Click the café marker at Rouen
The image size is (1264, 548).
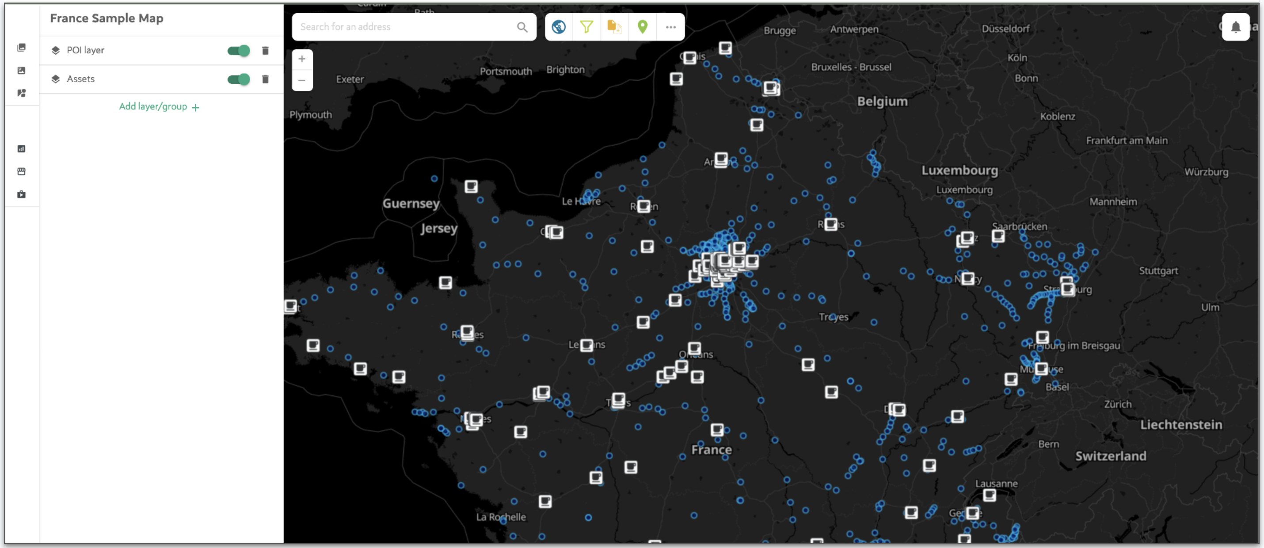[644, 206]
